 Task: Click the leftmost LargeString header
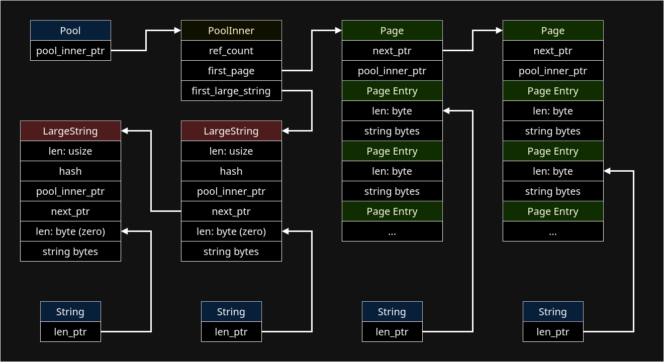point(70,131)
